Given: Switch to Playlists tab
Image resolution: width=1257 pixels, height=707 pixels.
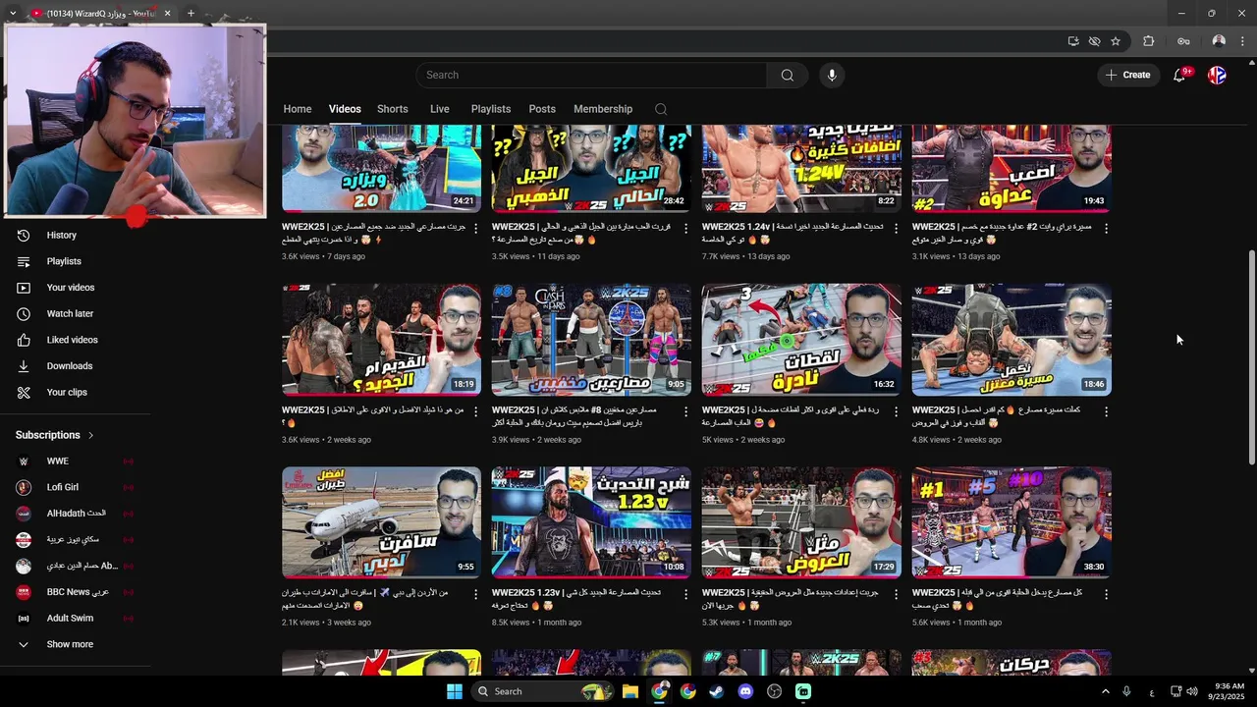Looking at the screenshot, I should pyautogui.click(x=490, y=109).
